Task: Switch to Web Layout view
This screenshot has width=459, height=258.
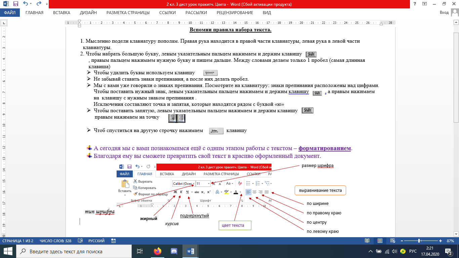Action: pos(392,241)
